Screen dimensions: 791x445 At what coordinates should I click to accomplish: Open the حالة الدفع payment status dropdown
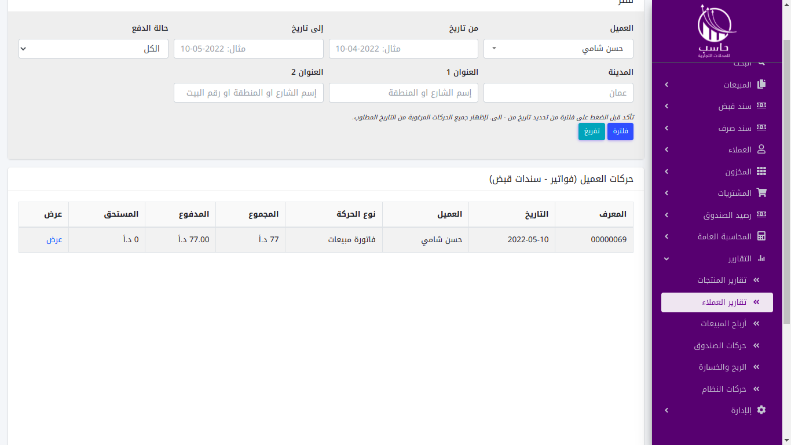pos(93,49)
